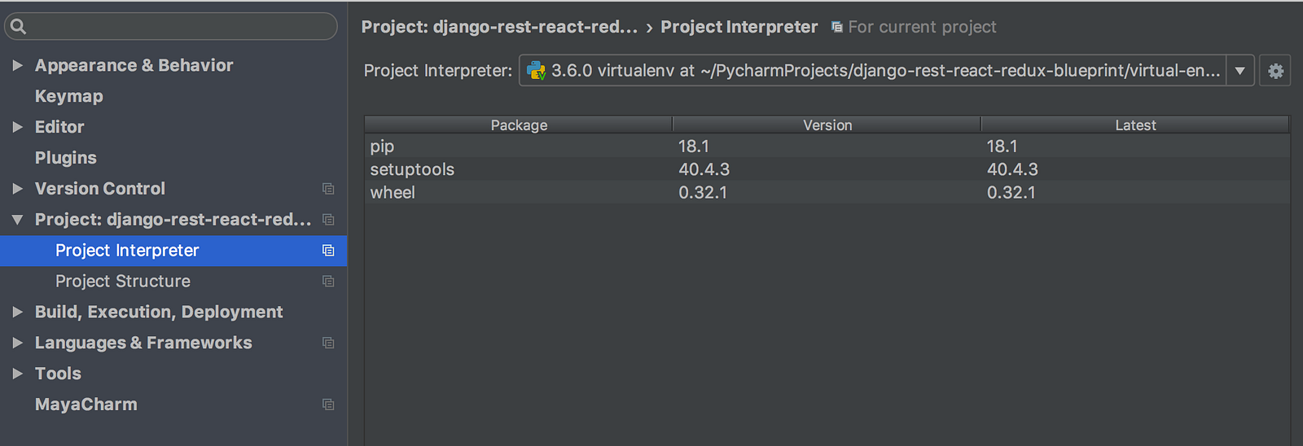
Task: Open the Keymap settings page
Action: point(69,96)
